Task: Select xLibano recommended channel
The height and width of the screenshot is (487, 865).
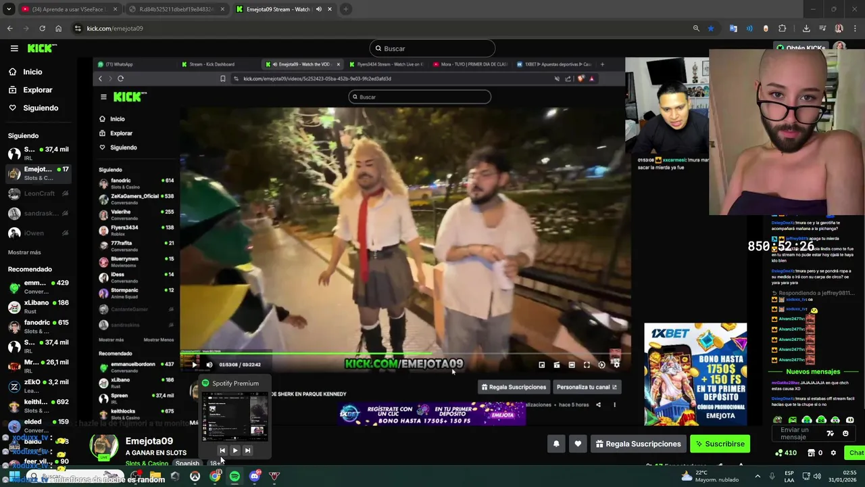Action: (39, 306)
